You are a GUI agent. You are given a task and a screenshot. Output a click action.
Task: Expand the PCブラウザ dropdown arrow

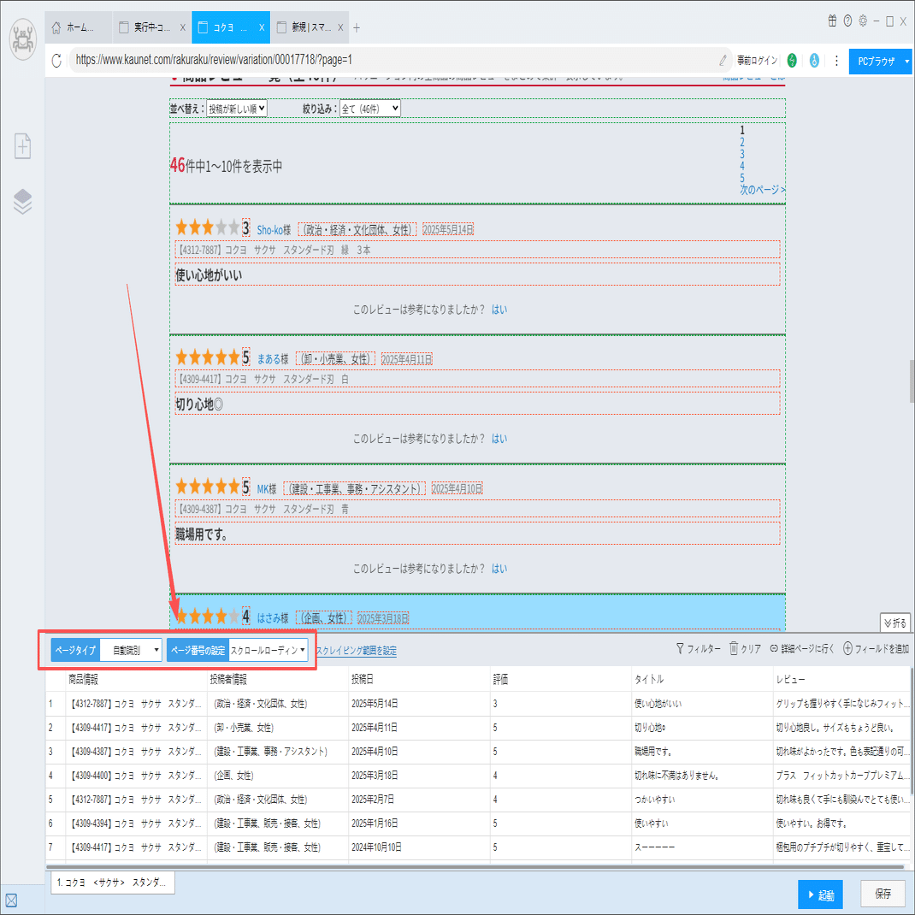pyautogui.click(x=906, y=61)
